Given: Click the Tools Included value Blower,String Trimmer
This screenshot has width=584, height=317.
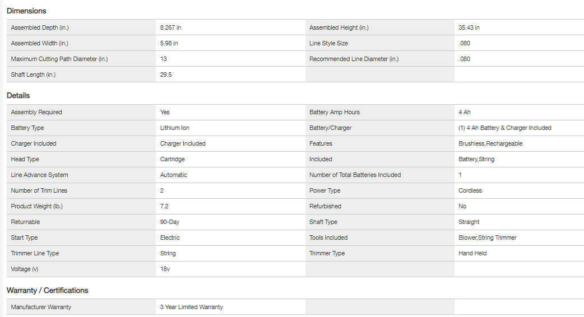Looking at the screenshot, I should coord(488,237).
